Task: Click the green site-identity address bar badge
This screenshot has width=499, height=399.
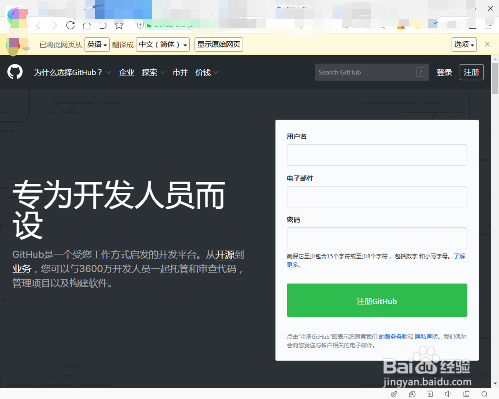Action: [170, 25]
